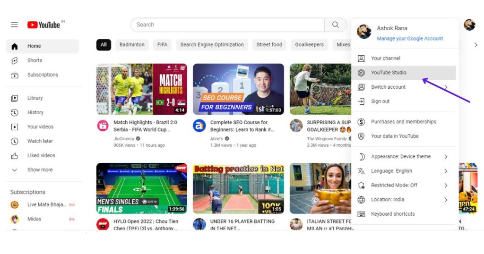The height and width of the screenshot is (254, 484).
Task: Click Manage your Google Account link
Action: pos(410,39)
